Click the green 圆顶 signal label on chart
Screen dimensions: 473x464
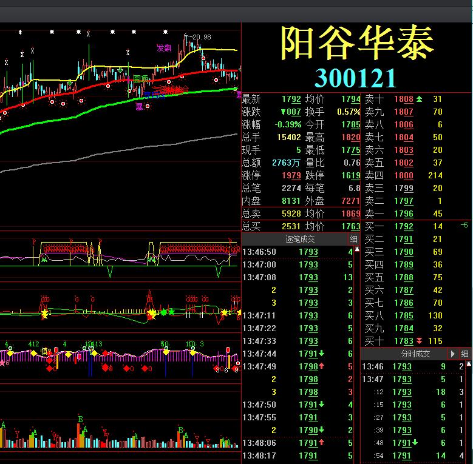(x=141, y=79)
